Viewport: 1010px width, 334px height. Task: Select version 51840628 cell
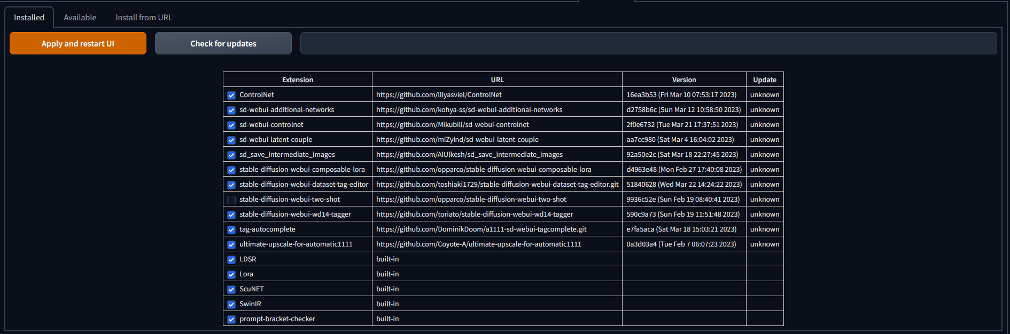[684, 184]
